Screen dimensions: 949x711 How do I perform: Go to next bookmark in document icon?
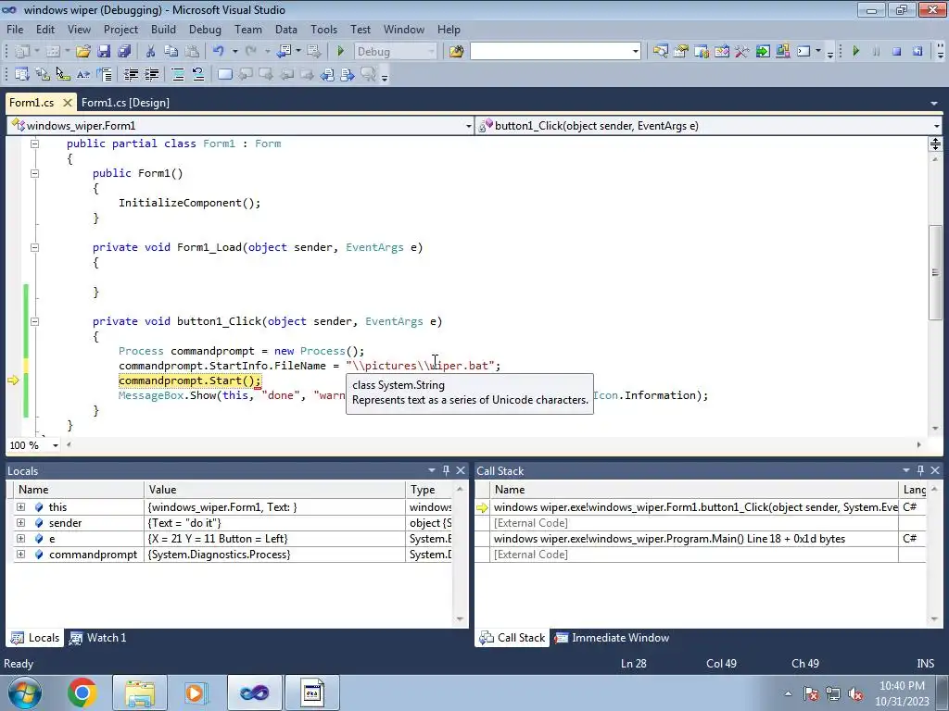click(x=348, y=74)
